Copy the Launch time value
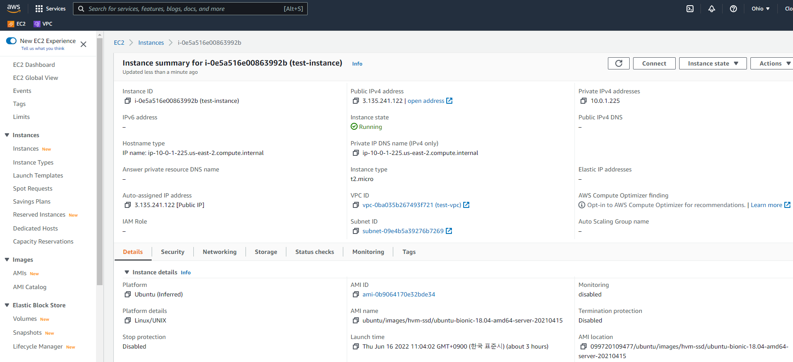 356,346
